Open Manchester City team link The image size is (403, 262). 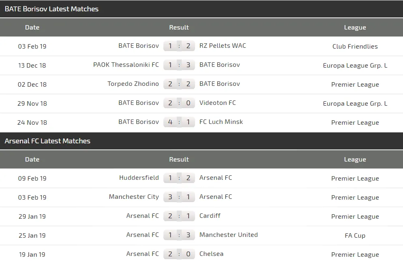[134, 197]
